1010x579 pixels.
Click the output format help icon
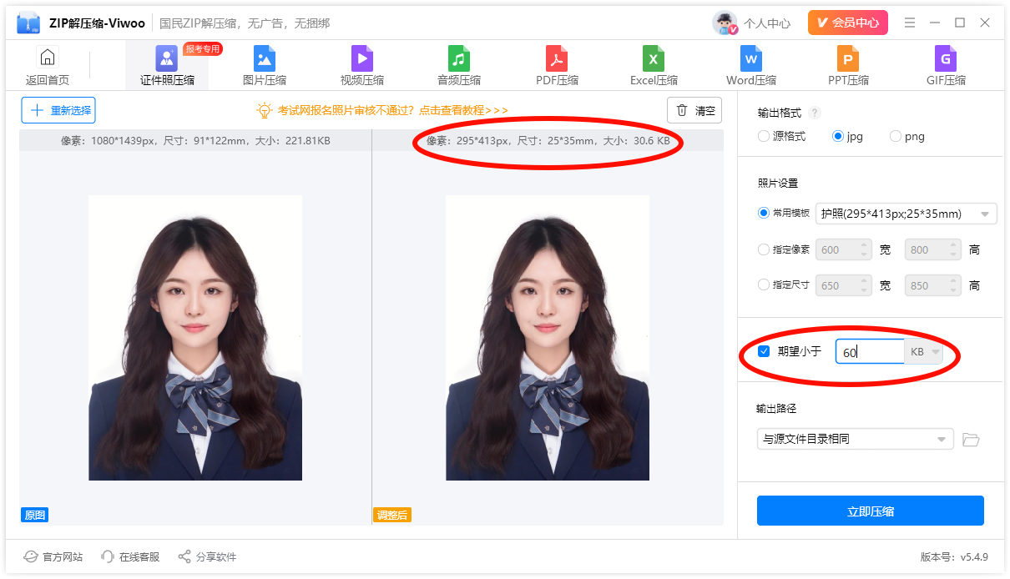tap(815, 113)
